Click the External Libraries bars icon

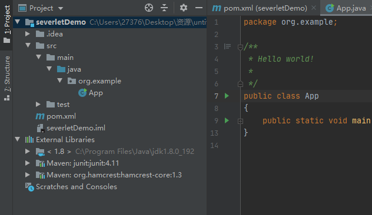[x=29, y=139]
